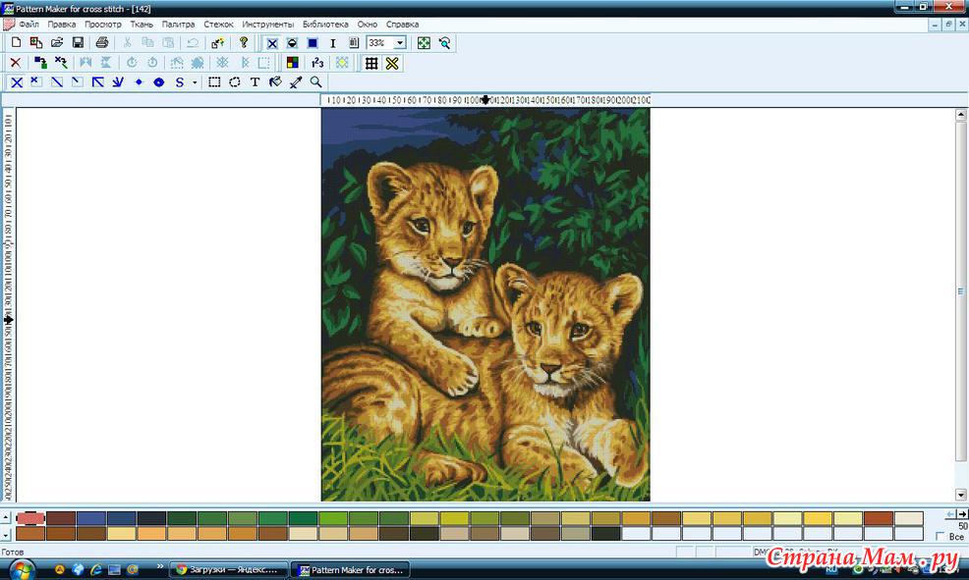Image resolution: width=969 pixels, height=580 pixels.
Task: Open the Справка menu
Action: 402,25
